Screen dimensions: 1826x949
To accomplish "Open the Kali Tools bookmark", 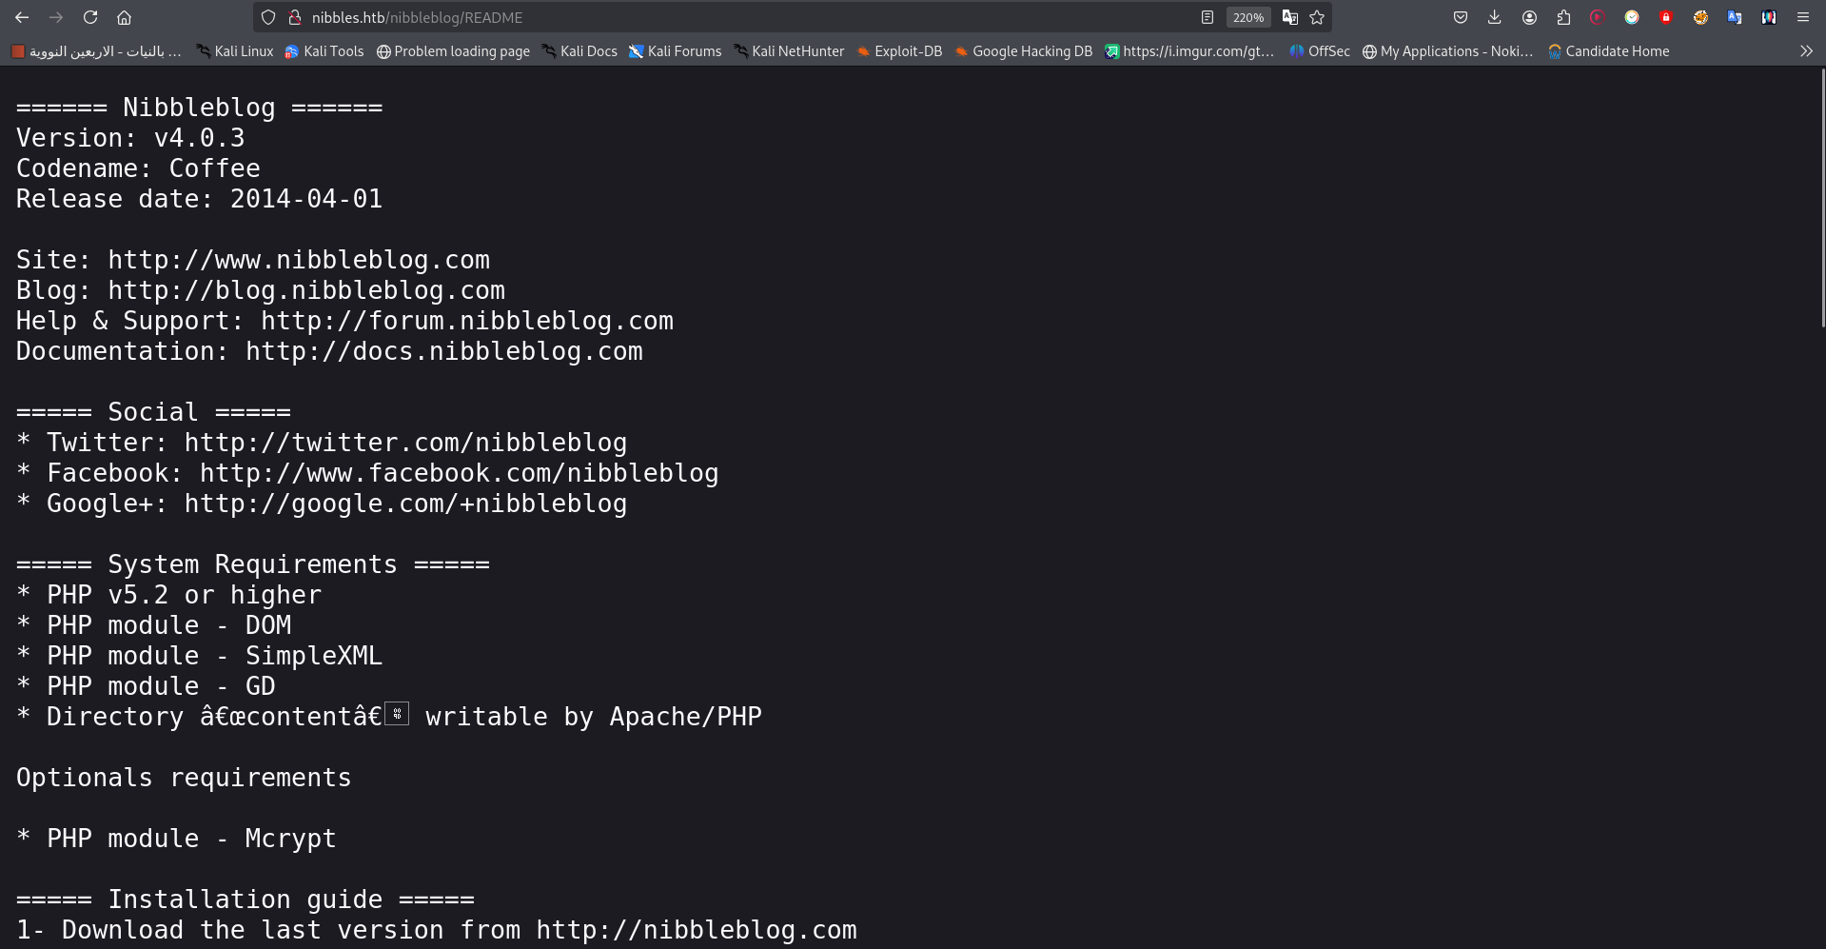I will point(324,51).
